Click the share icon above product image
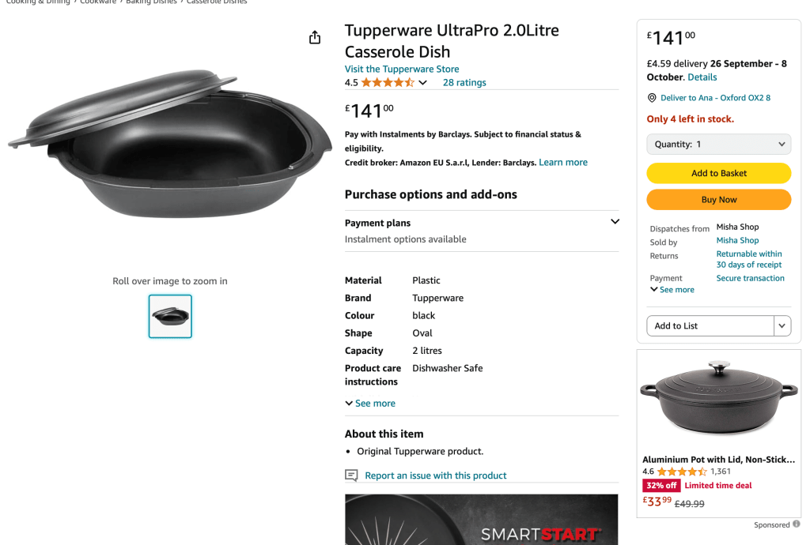The image size is (810, 545). pyautogui.click(x=315, y=38)
